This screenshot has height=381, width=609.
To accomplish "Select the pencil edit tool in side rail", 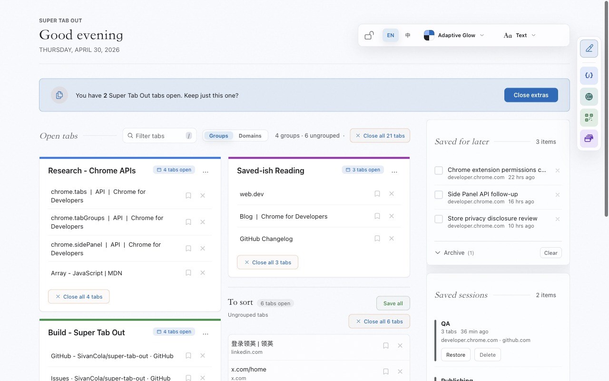I will (589, 48).
